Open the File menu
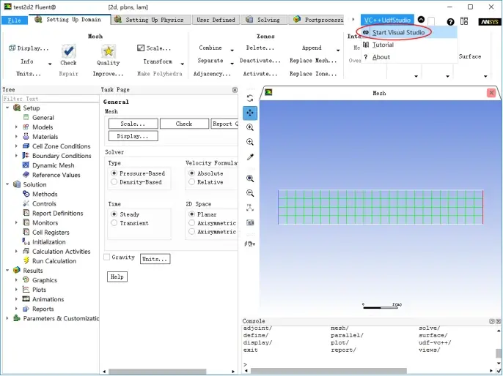503x376 pixels. 14,20
